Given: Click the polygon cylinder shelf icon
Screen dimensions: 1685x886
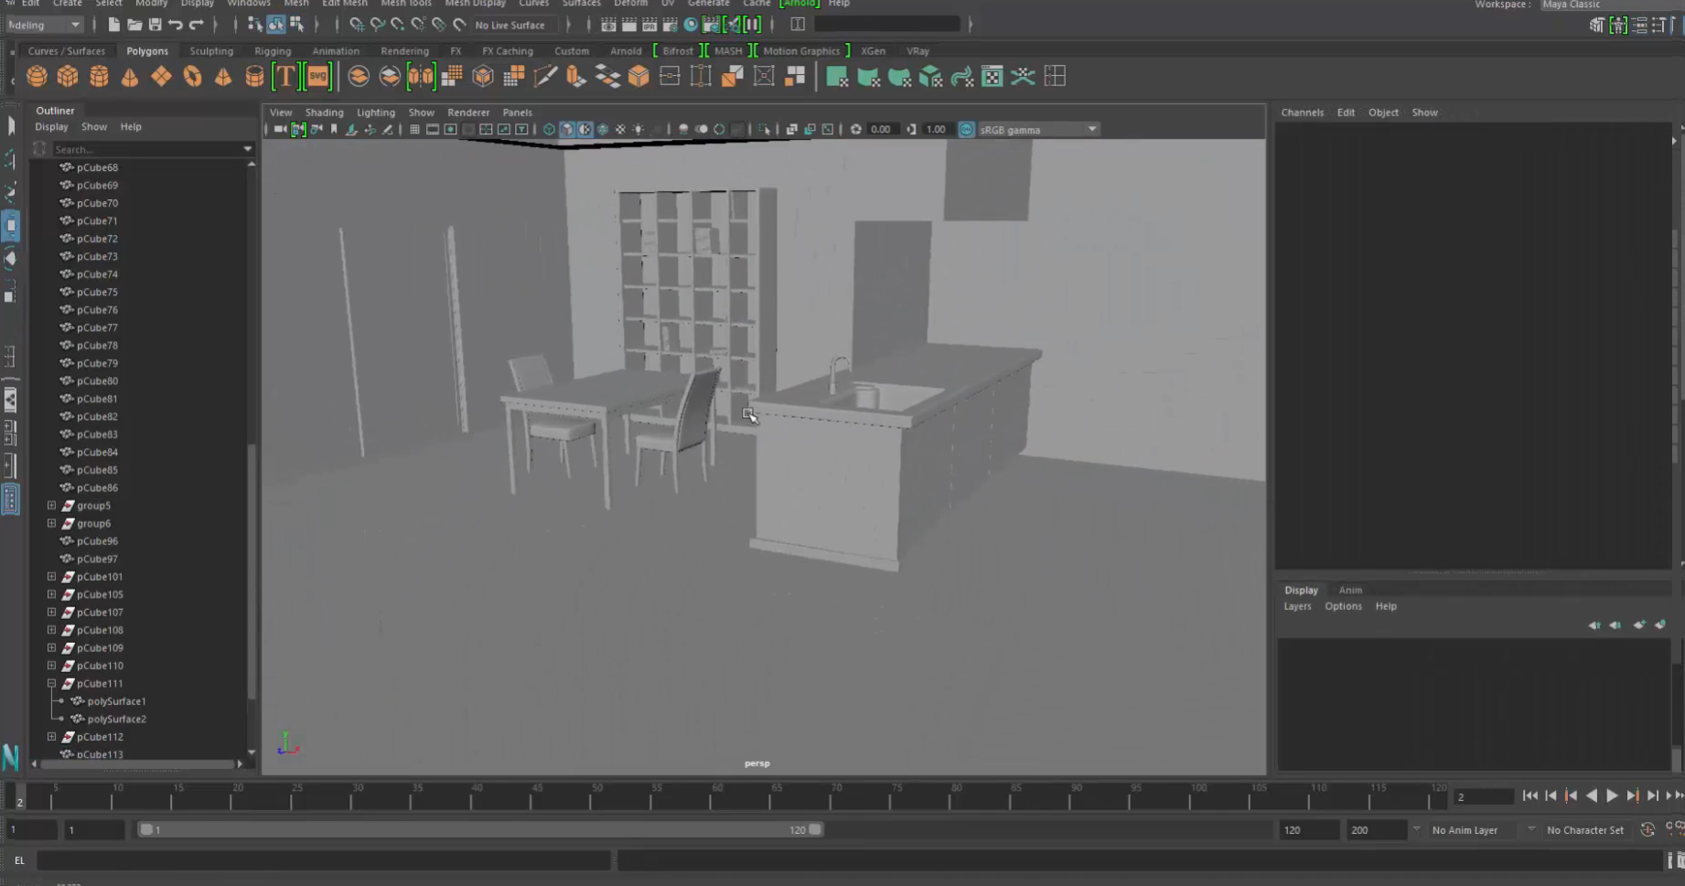Looking at the screenshot, I should point(99,77).
